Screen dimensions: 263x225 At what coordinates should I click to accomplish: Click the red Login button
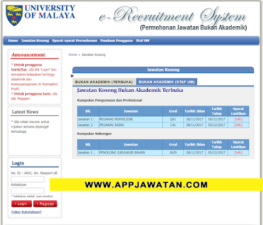(x=21, y=204)
